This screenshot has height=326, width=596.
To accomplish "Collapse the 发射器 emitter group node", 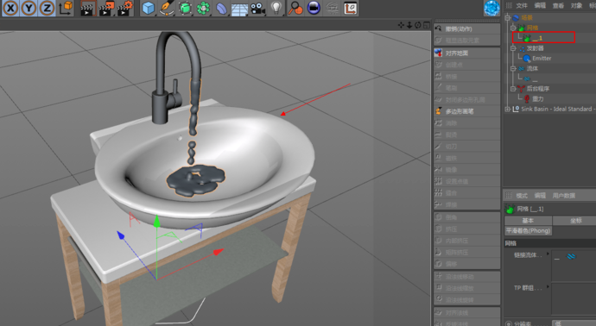I will point(513,48).
